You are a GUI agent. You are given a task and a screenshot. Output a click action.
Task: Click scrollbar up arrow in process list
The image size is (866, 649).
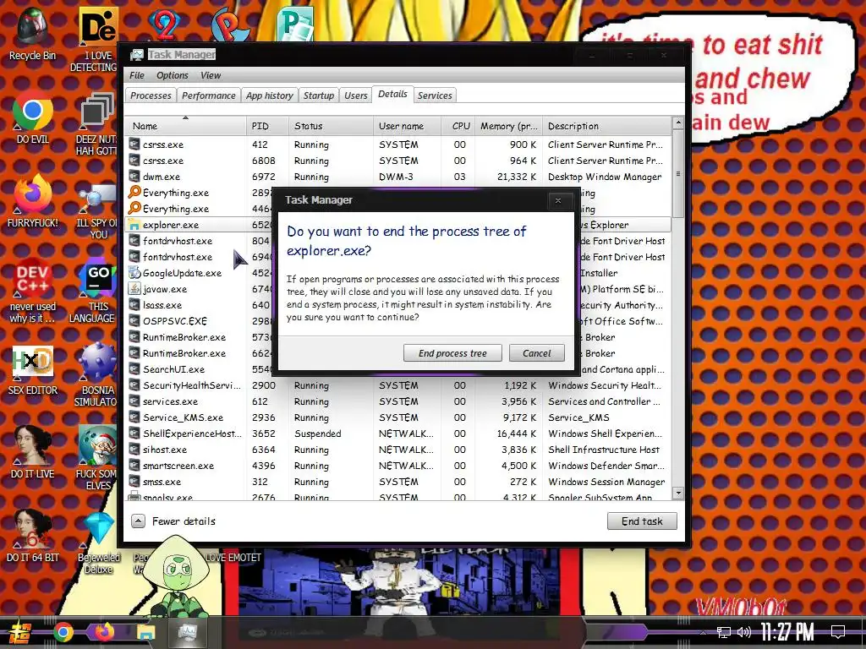(x=678, y=123)
